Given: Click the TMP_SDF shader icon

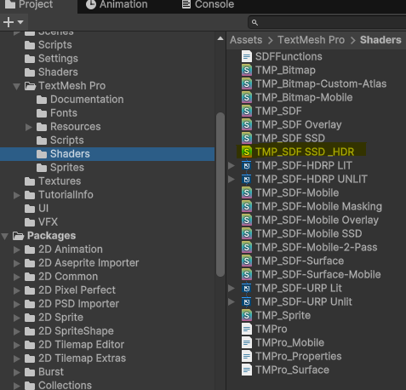Looking at the screenshot, I should pos(247,111).
